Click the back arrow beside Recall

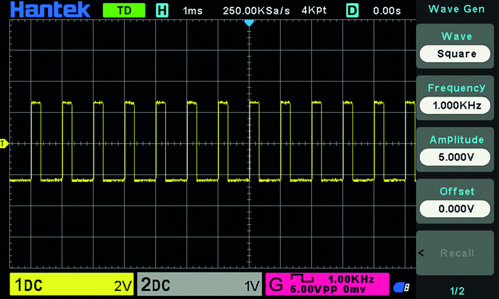pyautogui.click(x=421, y=252)
